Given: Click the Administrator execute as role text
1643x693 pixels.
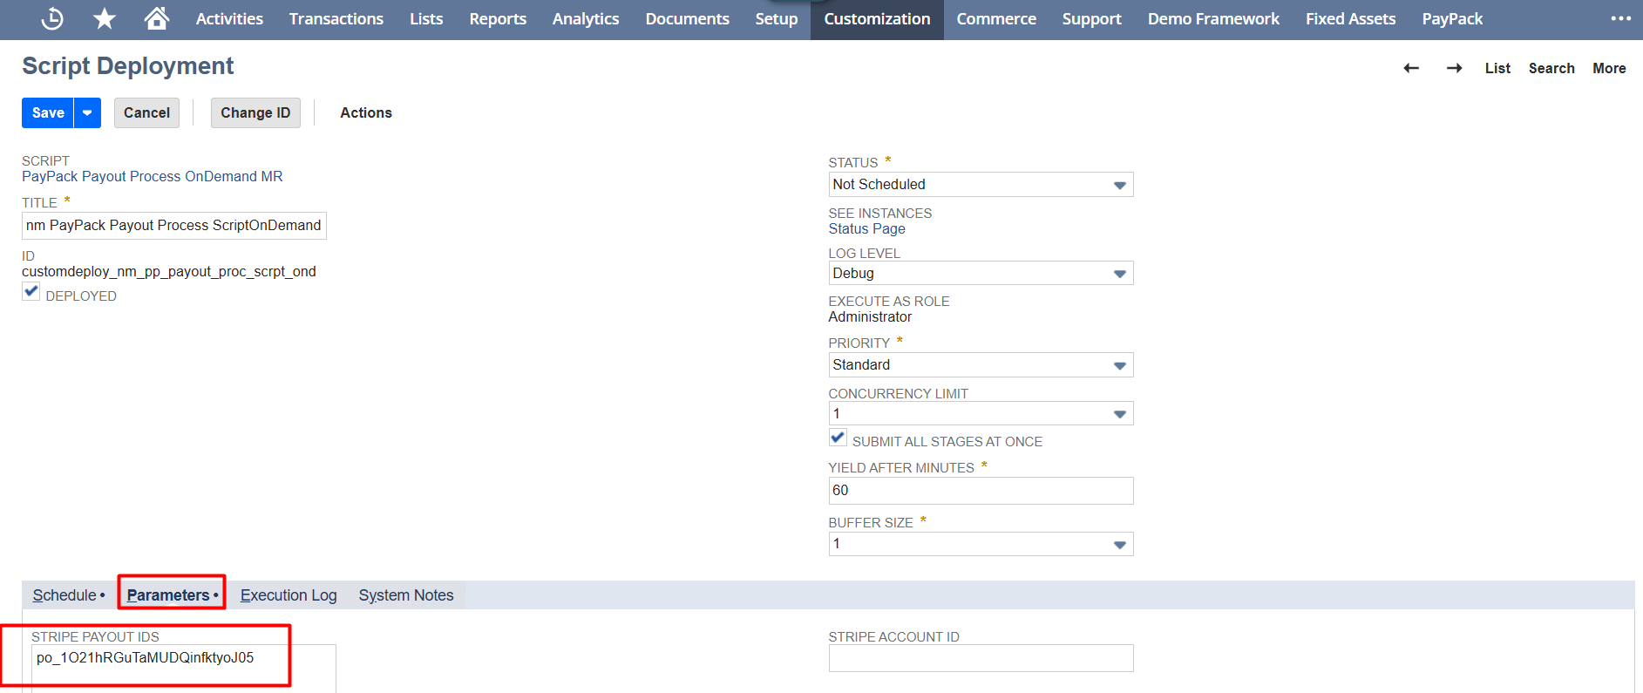Looking at the screenshot, I should pos(870,316).
